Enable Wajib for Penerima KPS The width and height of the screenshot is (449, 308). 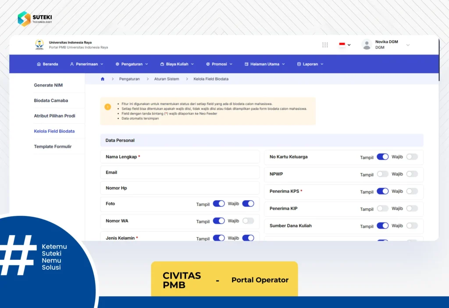(412, 191)
